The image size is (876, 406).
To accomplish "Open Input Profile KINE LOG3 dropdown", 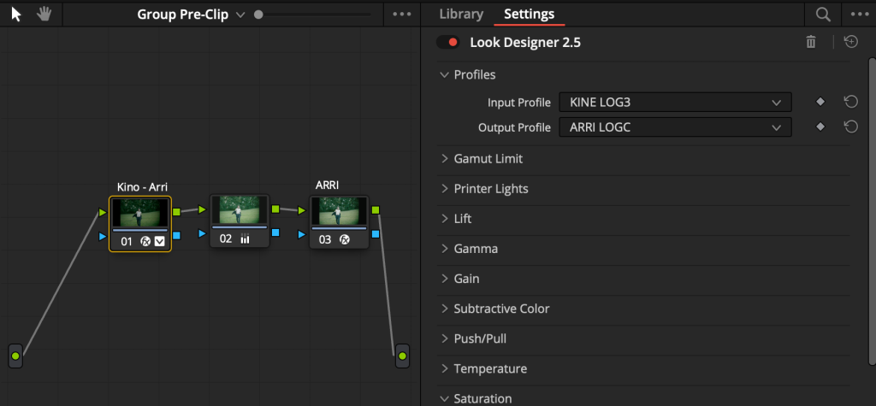I will tap(676, 103).
